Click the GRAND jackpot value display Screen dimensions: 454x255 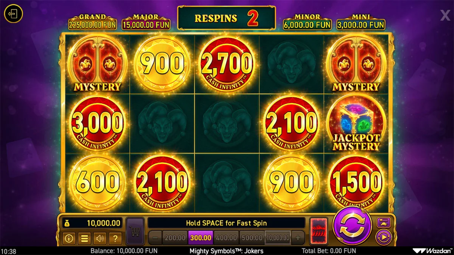[93, 25]
